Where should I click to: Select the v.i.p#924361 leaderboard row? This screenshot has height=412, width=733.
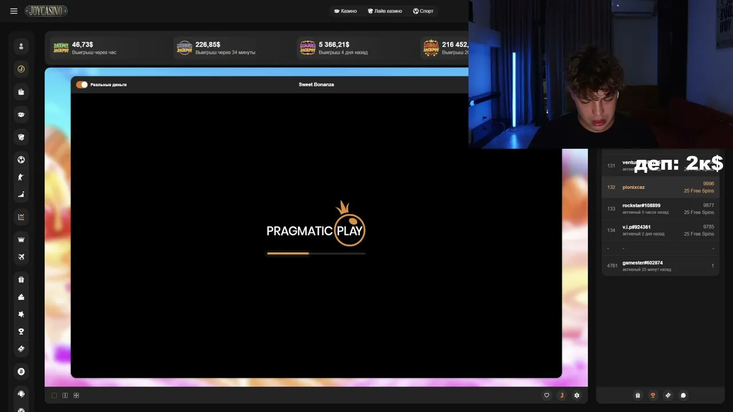[660, 231]
